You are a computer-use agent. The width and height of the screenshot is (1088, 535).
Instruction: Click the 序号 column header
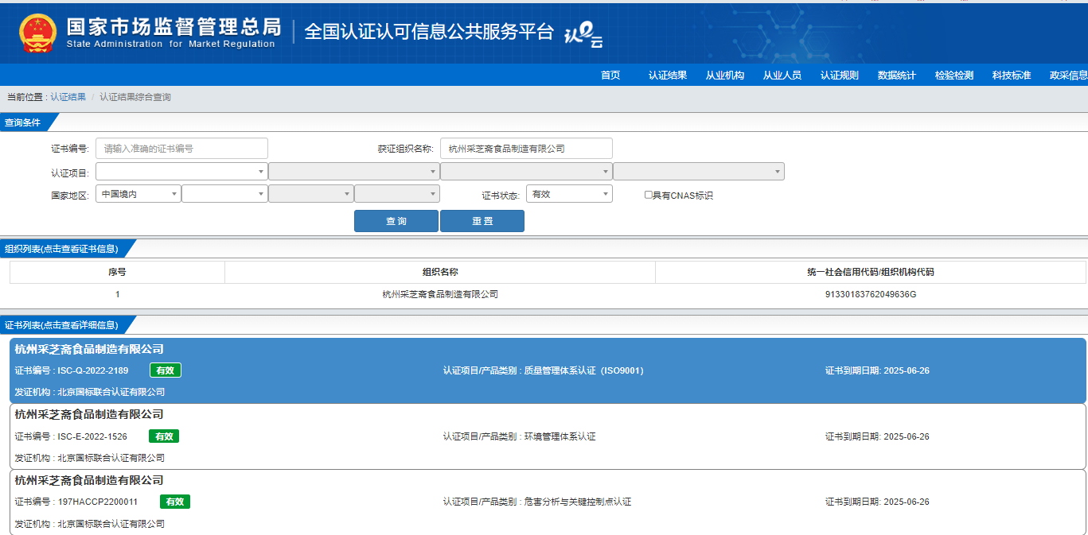(117, 272)
